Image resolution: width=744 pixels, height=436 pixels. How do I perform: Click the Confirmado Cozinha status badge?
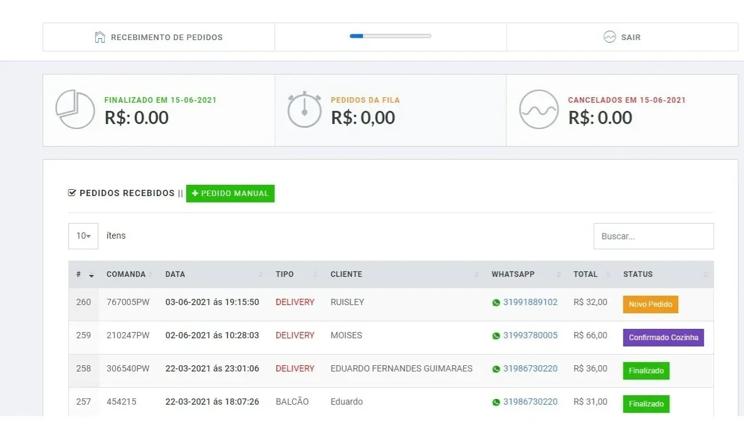[663, 337]
